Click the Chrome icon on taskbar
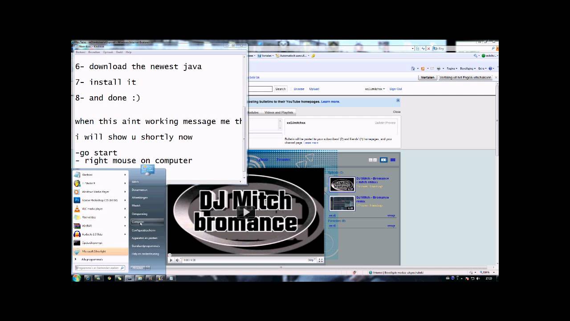This screenshot has width=570, height=321. [109, 278]
